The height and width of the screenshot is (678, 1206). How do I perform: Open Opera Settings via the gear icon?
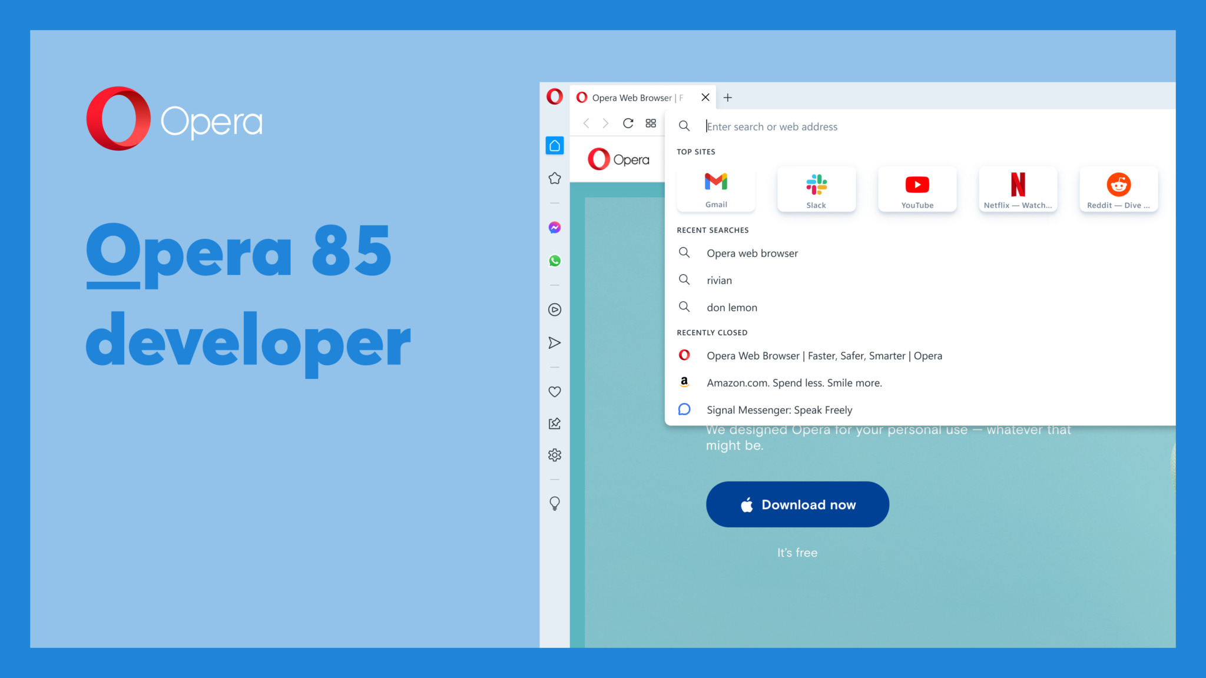tap(554, 454)
